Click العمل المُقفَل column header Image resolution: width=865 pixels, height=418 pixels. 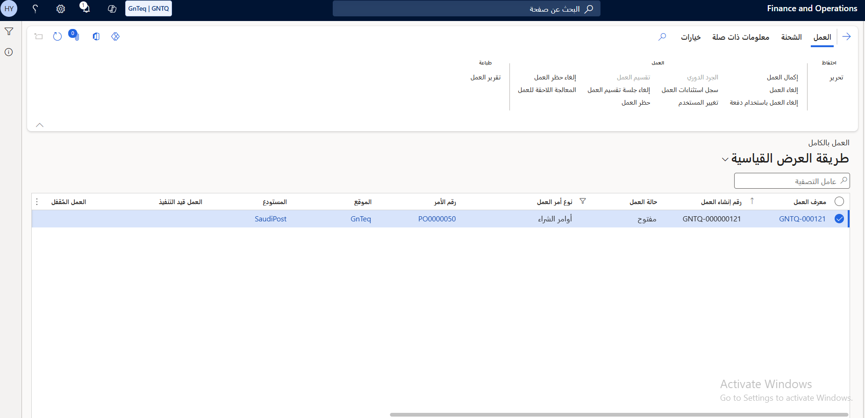[x=69, y=202]
